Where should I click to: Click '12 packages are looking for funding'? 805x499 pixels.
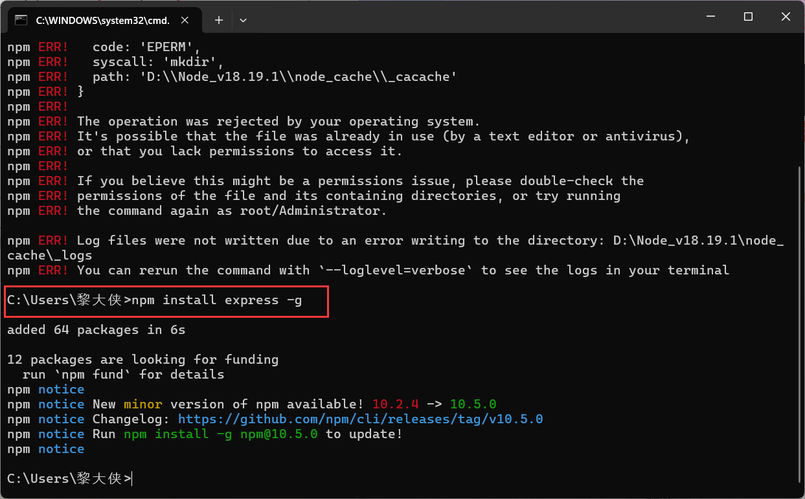tap(142, 360)
